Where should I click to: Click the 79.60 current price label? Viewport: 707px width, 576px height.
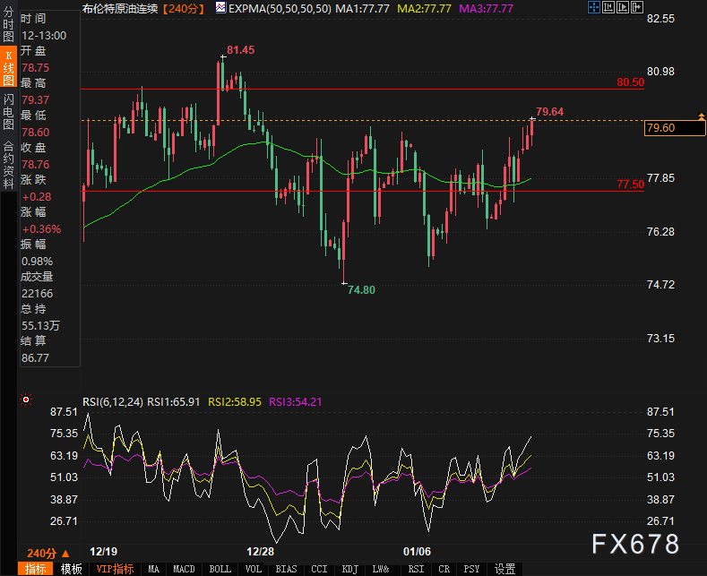tap(675, 127)
